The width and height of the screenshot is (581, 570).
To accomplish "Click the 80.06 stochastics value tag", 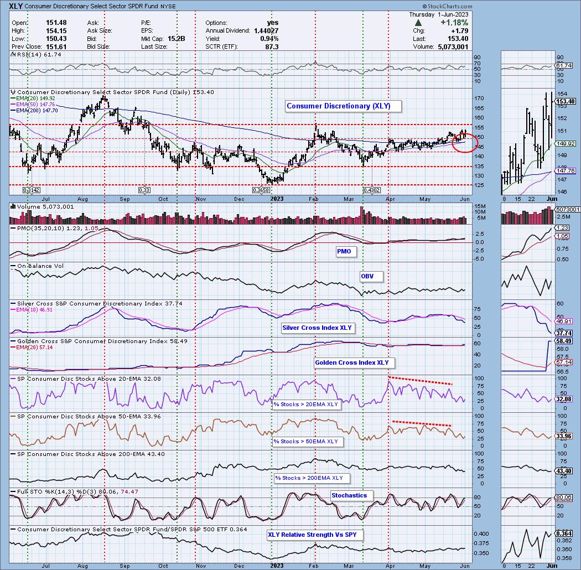I will coord(564,498).
